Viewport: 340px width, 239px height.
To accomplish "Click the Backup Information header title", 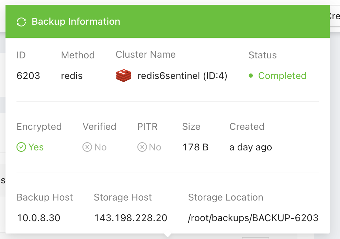I will pos(76,22).
